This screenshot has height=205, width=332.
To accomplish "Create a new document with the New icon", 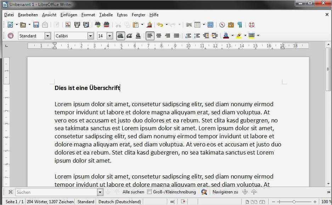I will [x=10, y=25].
